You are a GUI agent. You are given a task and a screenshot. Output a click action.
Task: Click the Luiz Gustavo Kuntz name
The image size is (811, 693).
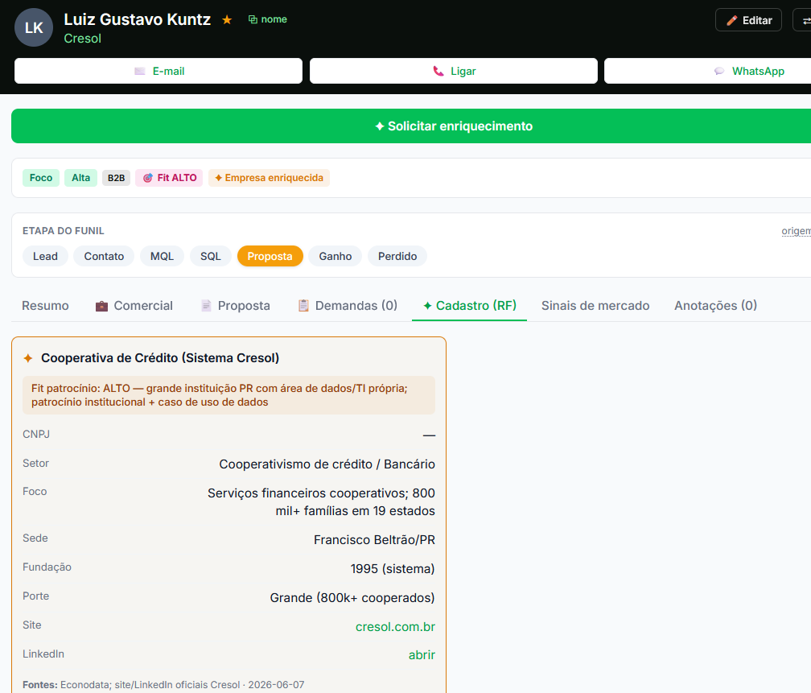click(x=137, y=19)
